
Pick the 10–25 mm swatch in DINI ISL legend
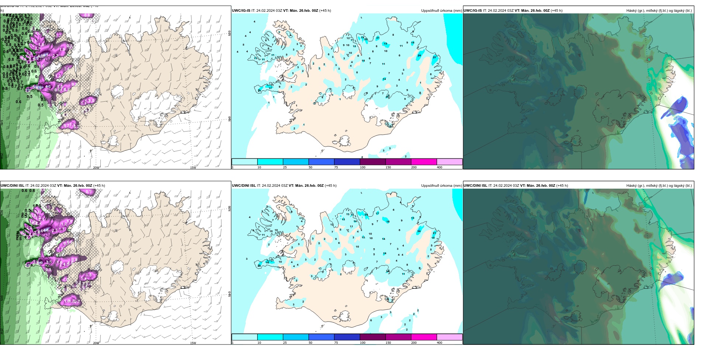270,337
